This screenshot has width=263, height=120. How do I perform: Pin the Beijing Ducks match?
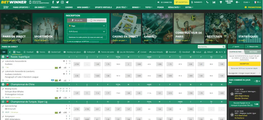[3, 89]
